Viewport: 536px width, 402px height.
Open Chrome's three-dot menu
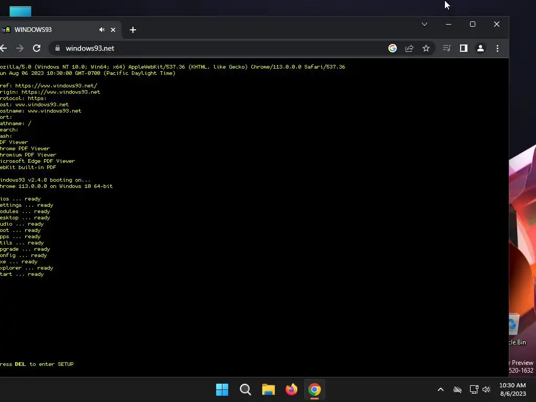click(497, 48)
